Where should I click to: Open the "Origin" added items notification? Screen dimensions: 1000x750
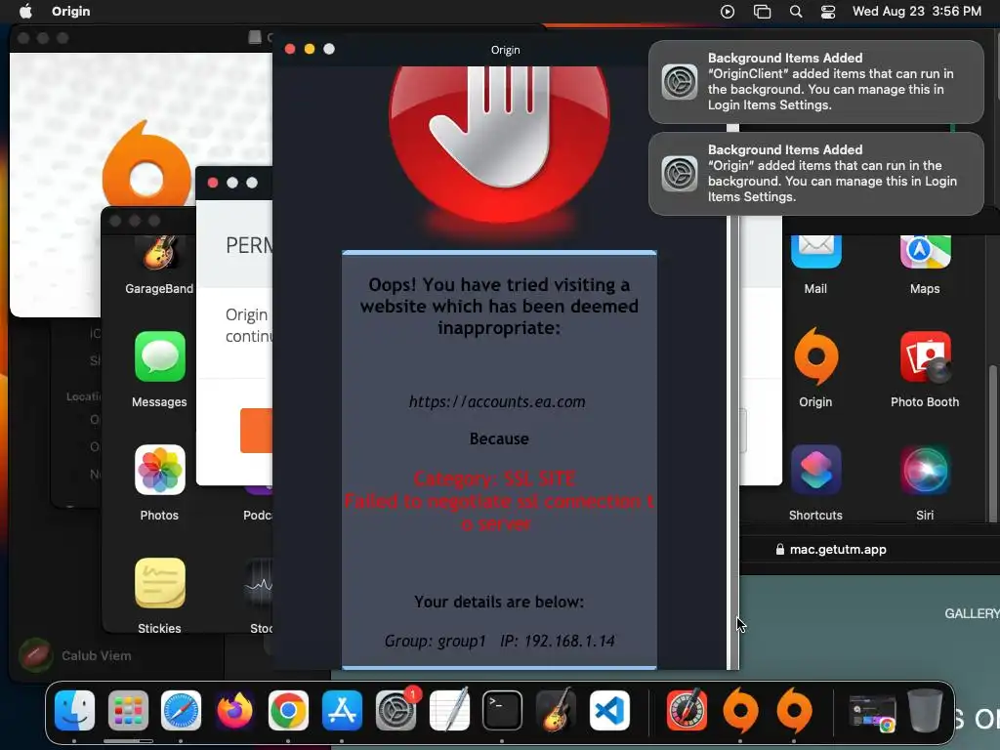(815, 174)
